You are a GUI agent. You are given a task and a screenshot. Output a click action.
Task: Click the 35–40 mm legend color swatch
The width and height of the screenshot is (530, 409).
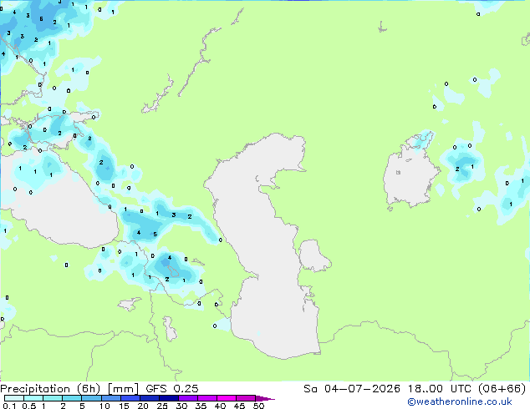(207, 398)
